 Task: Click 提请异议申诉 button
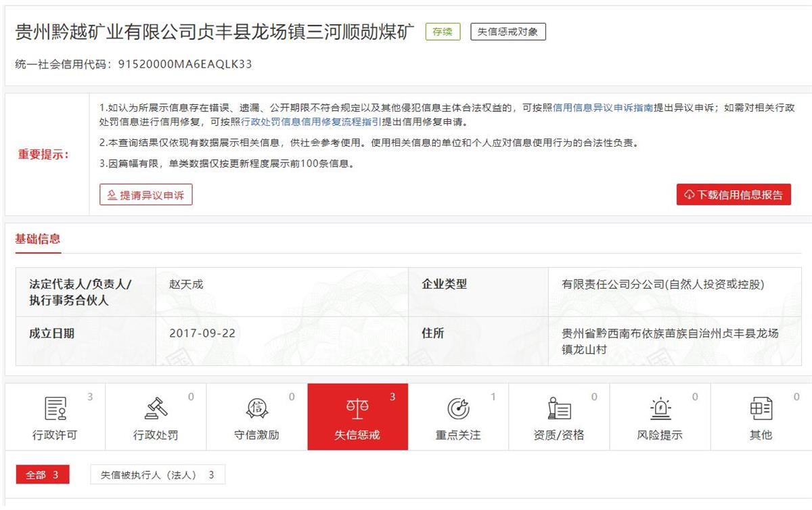146,195
